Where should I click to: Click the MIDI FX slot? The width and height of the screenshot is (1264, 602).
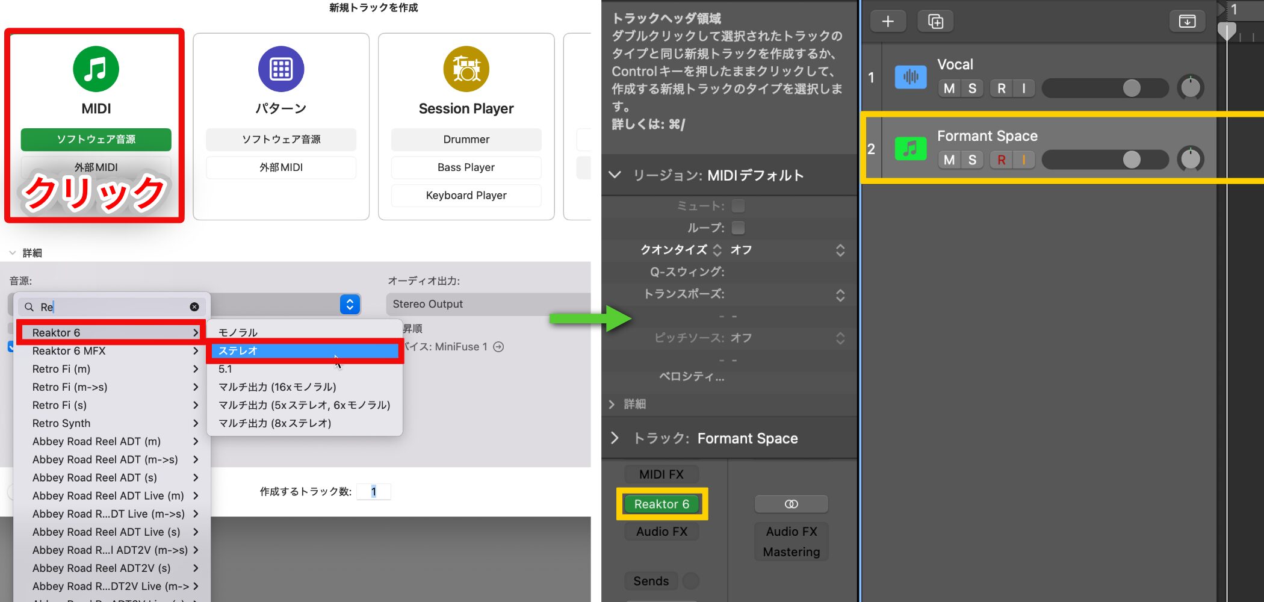coord(661,474)
